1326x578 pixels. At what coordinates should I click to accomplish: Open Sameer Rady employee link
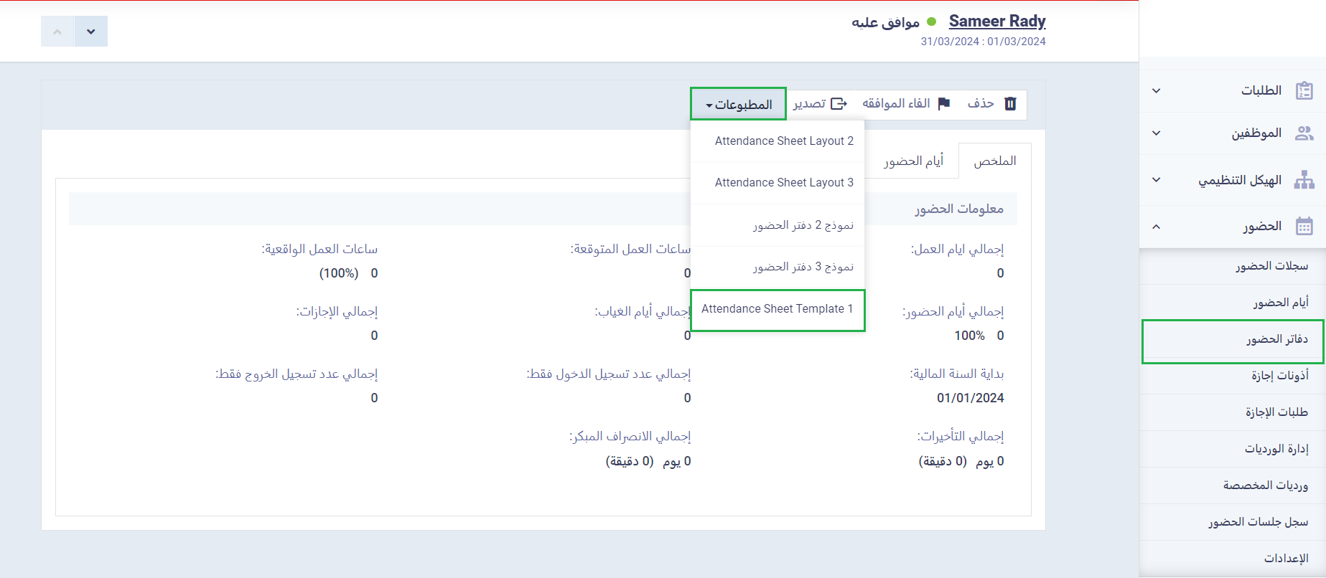(996, 22)
